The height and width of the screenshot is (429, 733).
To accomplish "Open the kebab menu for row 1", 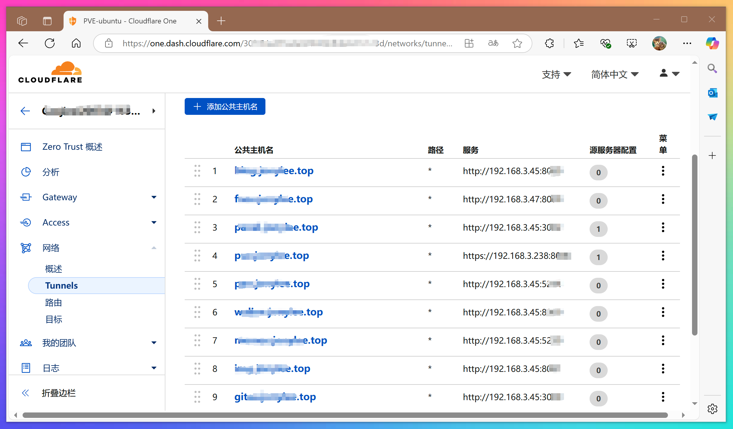I will 663,171.
